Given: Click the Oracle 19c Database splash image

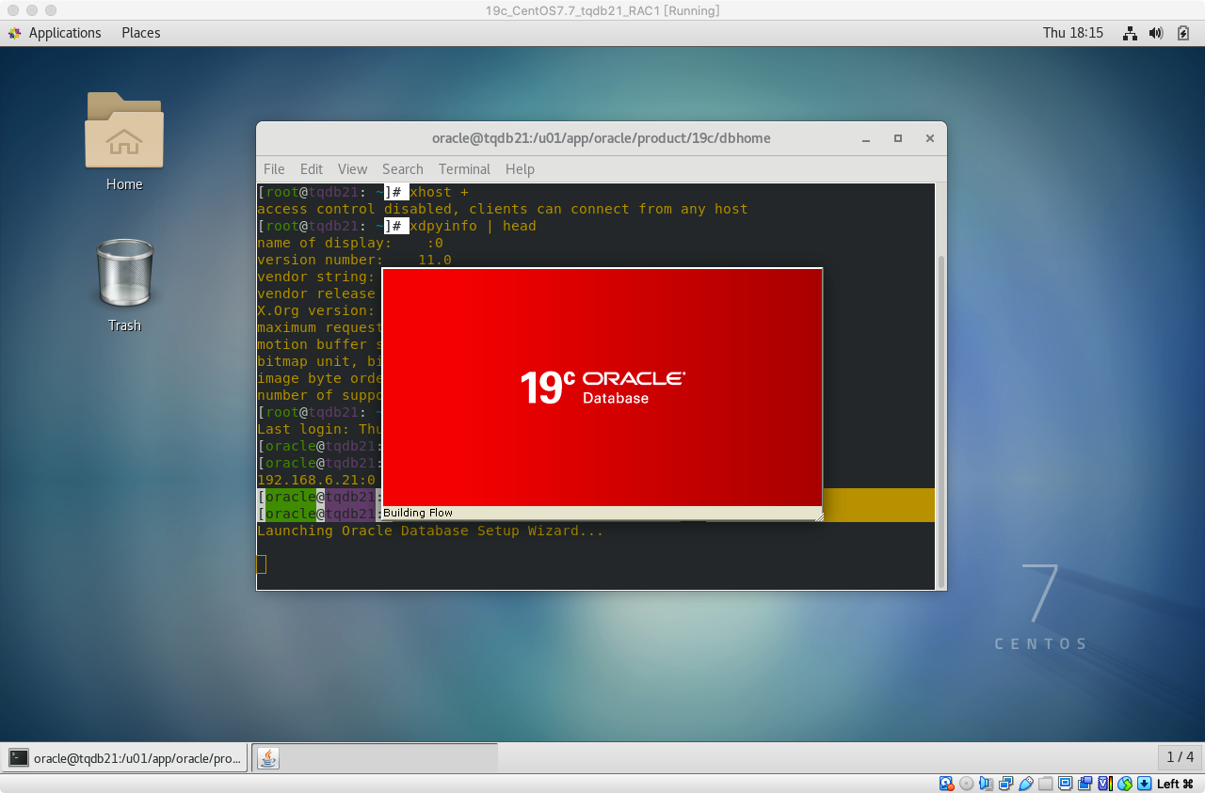Looking at the screenshot, I should 602,387.
